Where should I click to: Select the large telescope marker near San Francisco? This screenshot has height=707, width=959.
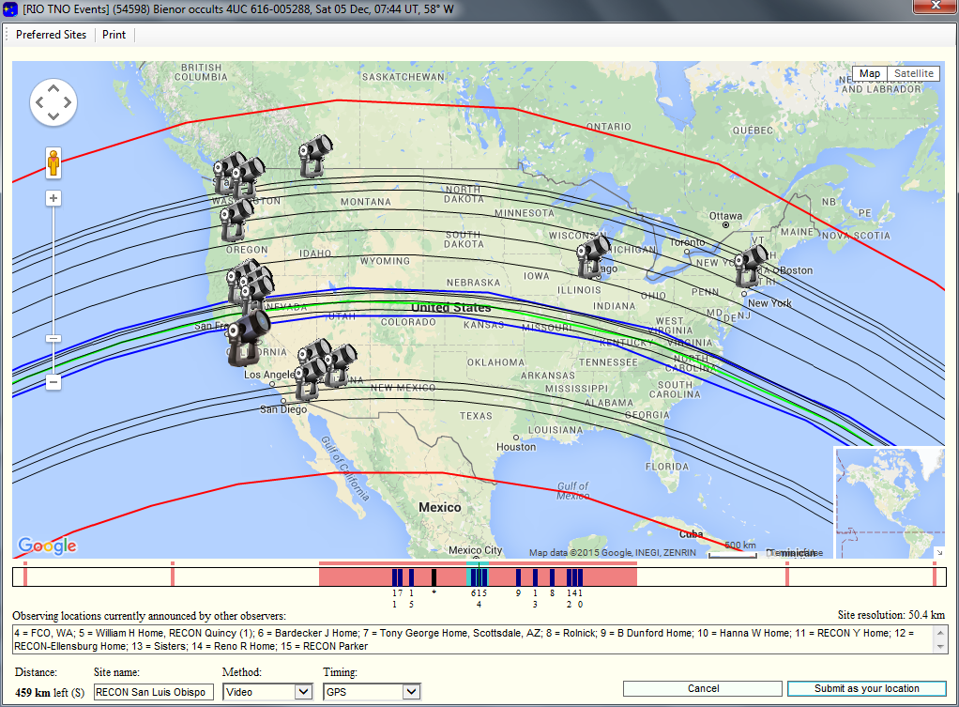(248, 339)
